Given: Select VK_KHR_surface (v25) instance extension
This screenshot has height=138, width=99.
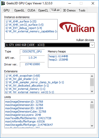Looking at the screenshot, I should [x=21, y=21].
